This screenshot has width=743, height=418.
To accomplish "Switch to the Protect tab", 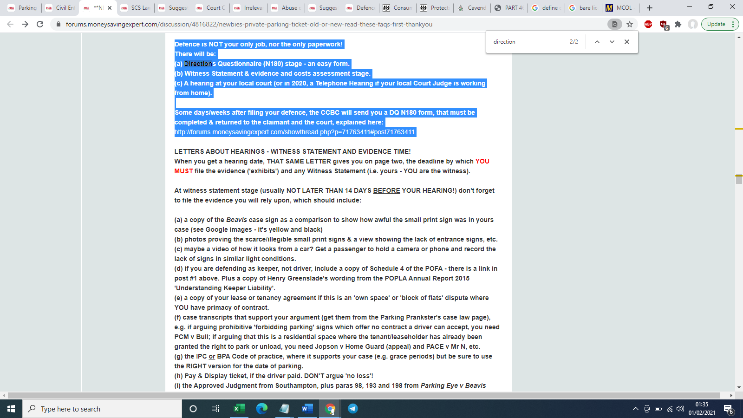I will tap(435, 8).
